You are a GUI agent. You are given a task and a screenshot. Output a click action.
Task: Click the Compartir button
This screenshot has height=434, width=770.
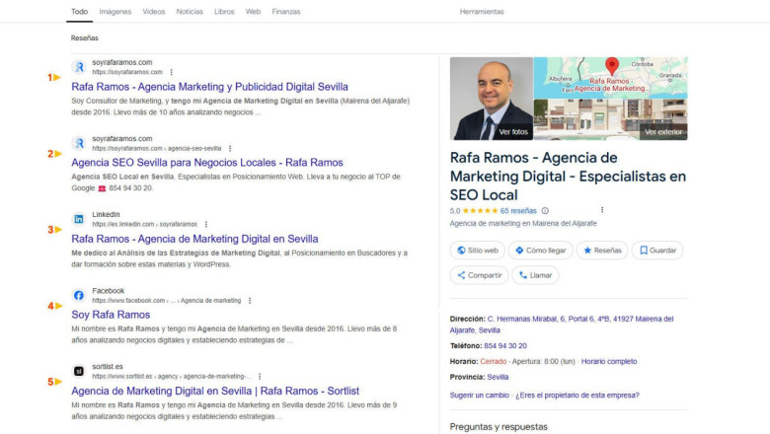tap(480, 275)
